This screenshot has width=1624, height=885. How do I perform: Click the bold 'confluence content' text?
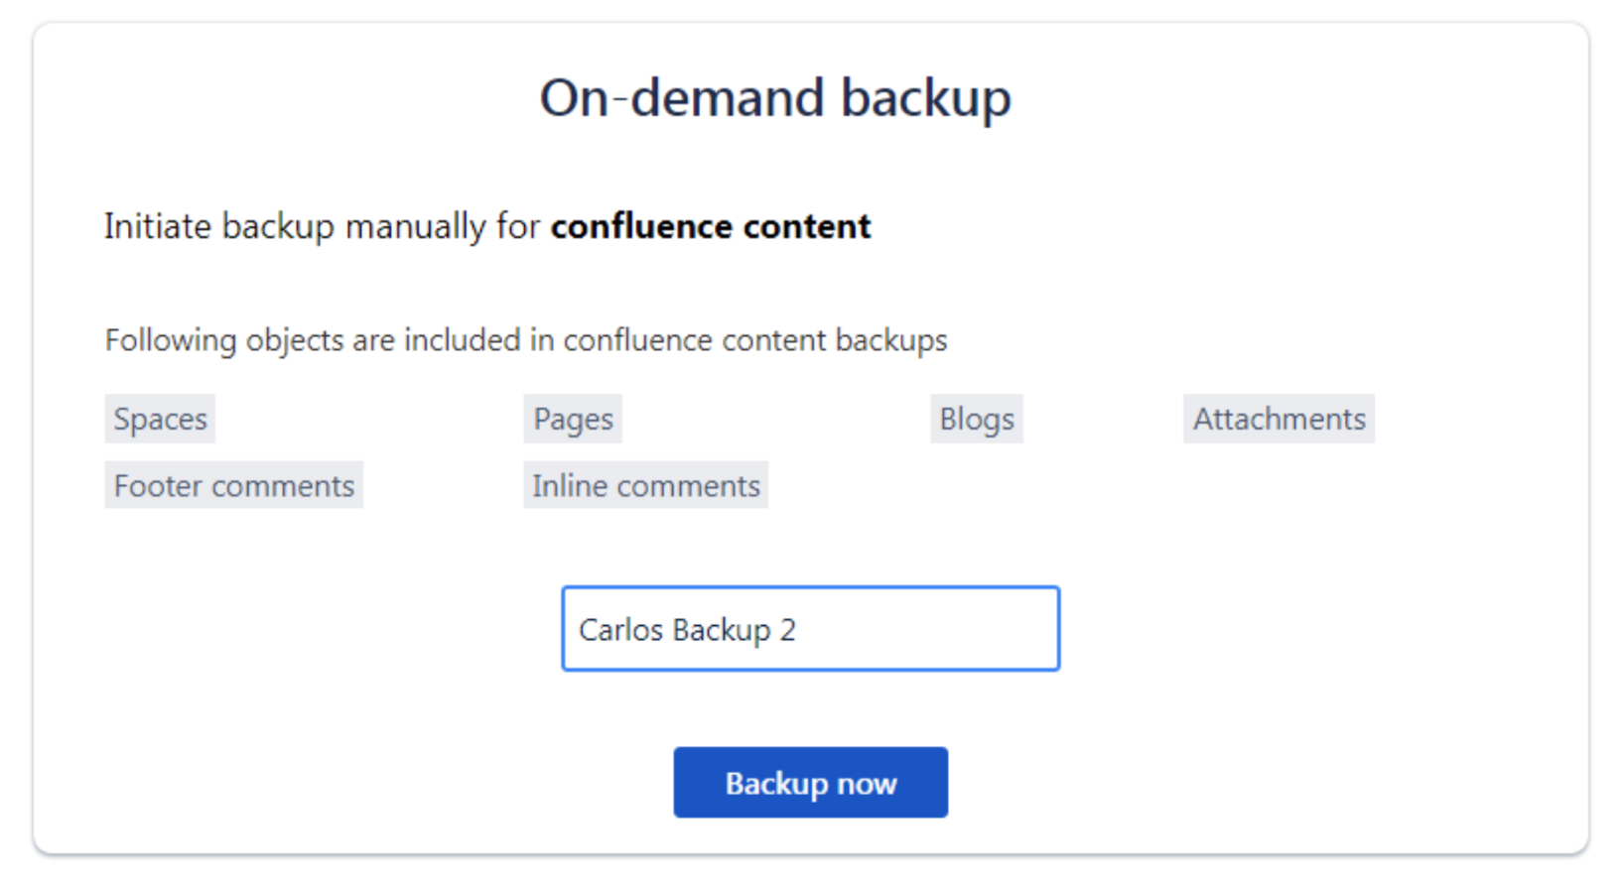pos(711,226)
